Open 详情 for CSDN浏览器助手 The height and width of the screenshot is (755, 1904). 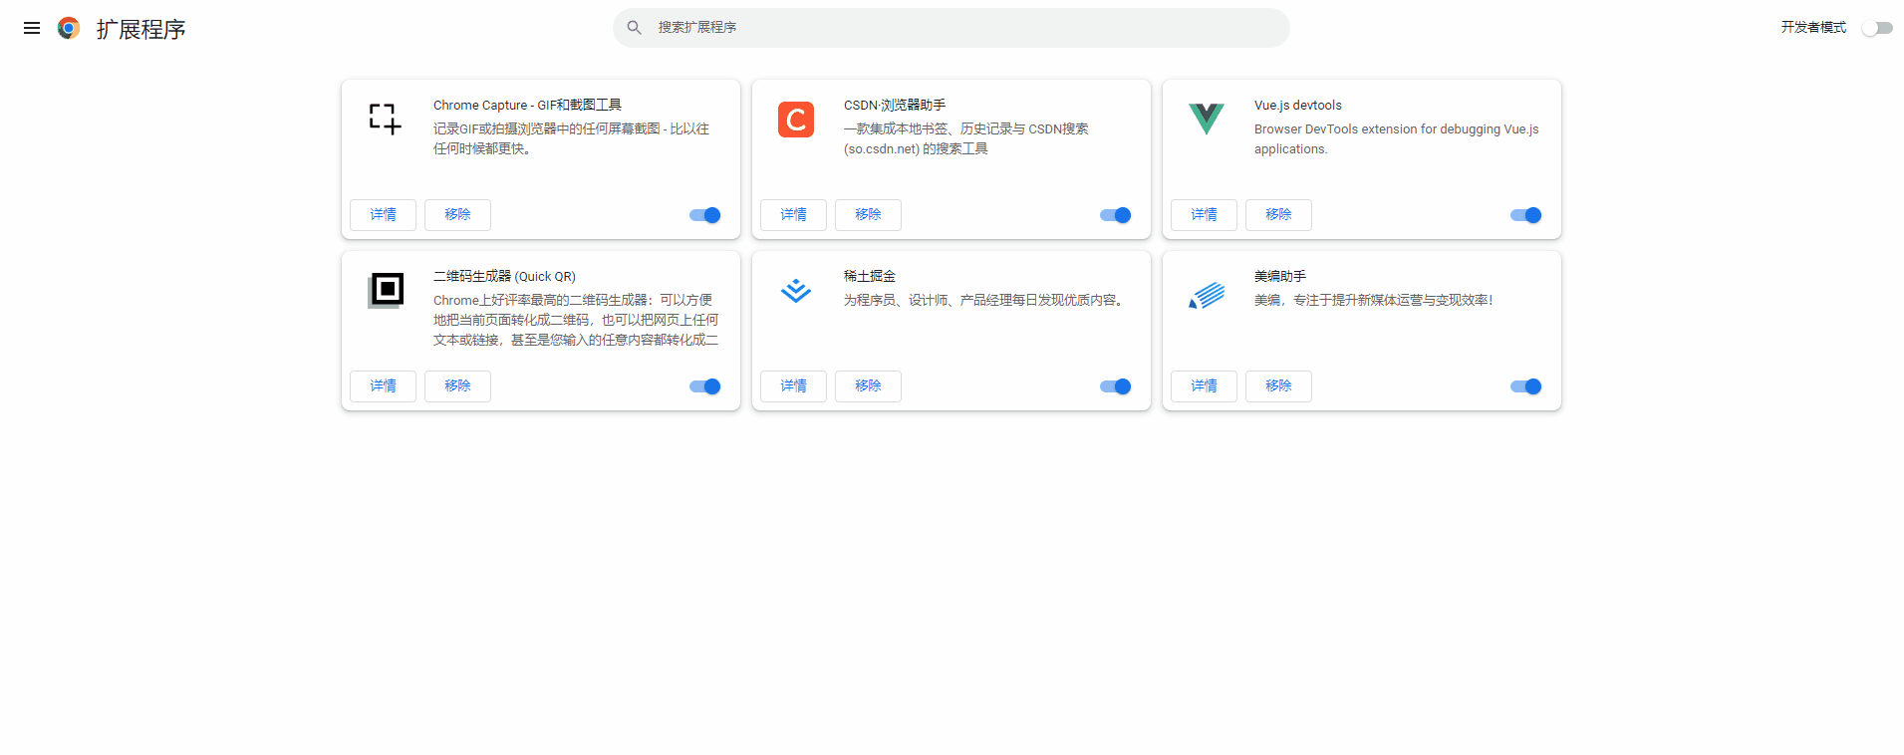click(x=793, y=215)
